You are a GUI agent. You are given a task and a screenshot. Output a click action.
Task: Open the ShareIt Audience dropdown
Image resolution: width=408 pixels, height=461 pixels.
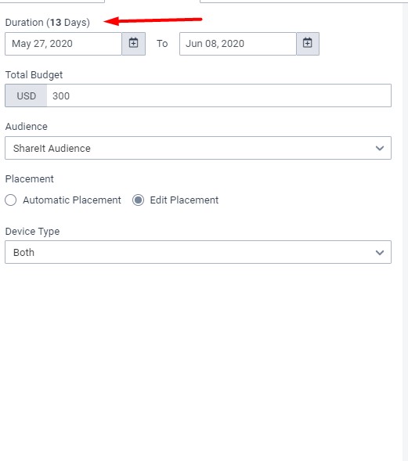click(198, 148)
